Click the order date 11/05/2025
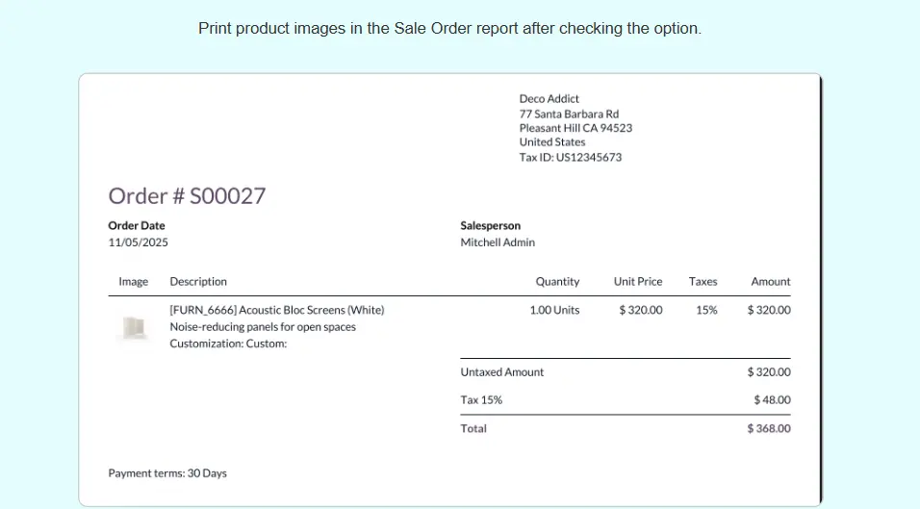 coord(138,242)
